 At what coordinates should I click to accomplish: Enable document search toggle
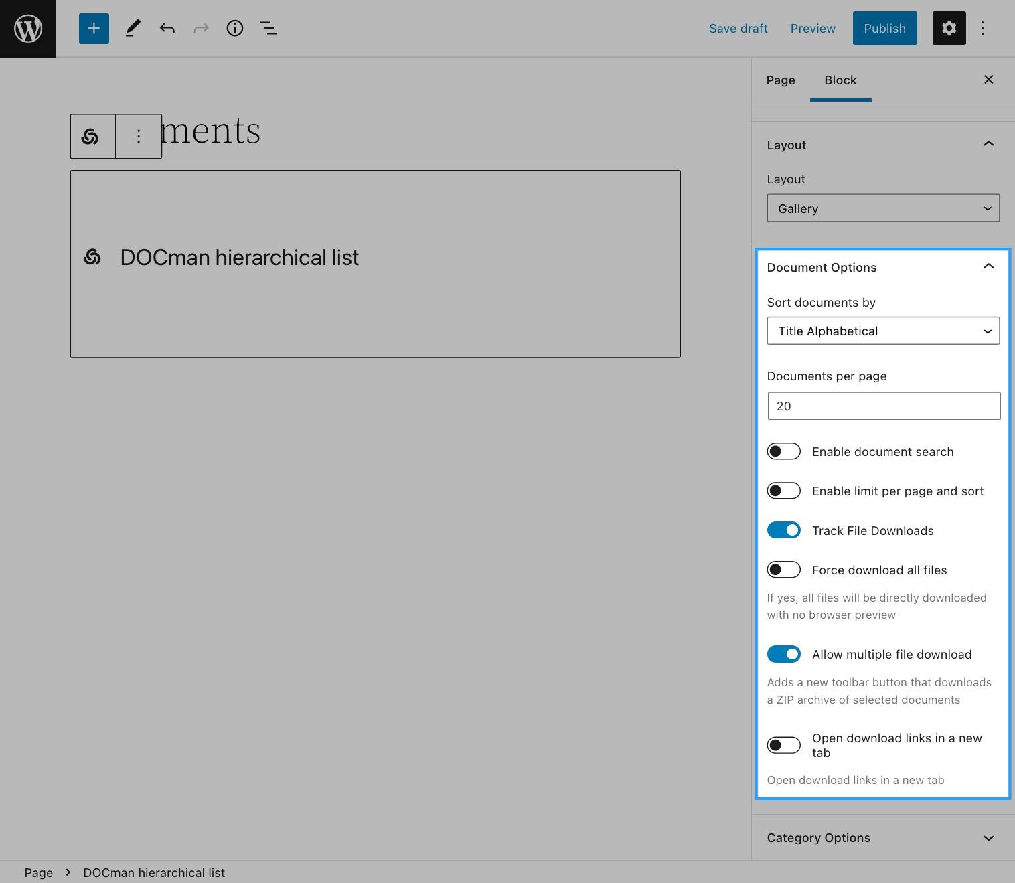click(783, 452)
